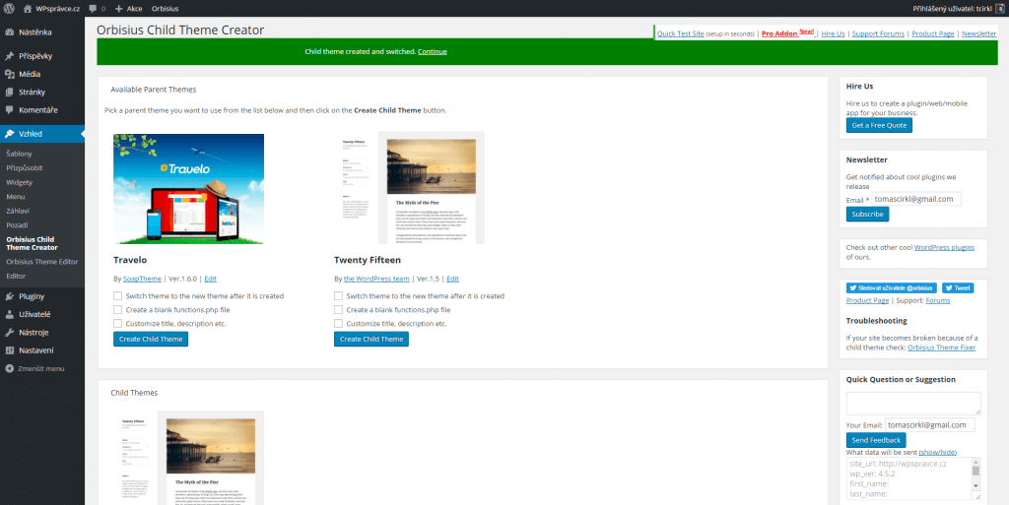The image size is (1009, 505).
Task: Follow Continue link in green notice
Action: pyautogui.click(x=433, y=51)
